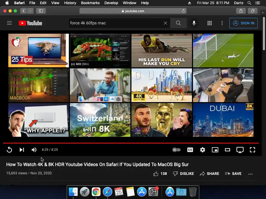Open the Trash in the Dock

pos(193,192)
